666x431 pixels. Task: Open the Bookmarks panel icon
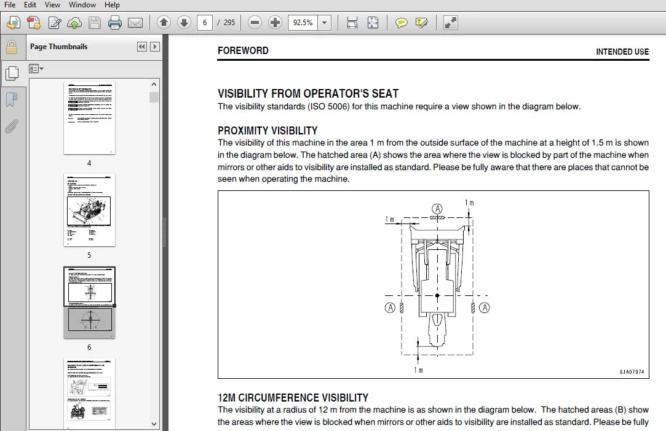[x=12, y=99]
